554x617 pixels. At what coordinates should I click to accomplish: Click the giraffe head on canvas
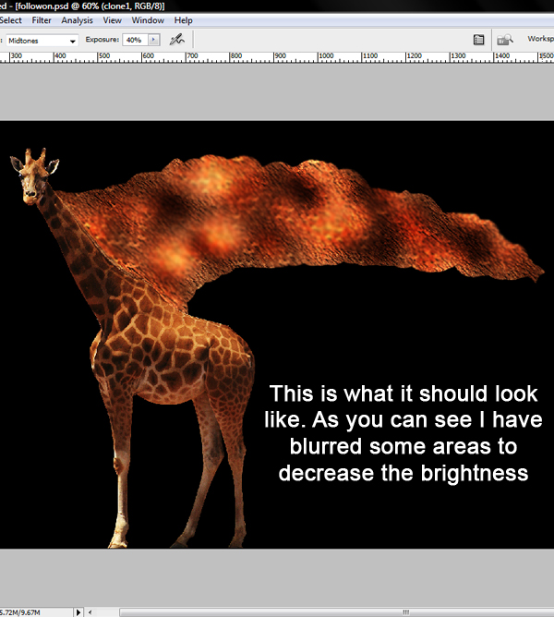click(x=34, y=175)
